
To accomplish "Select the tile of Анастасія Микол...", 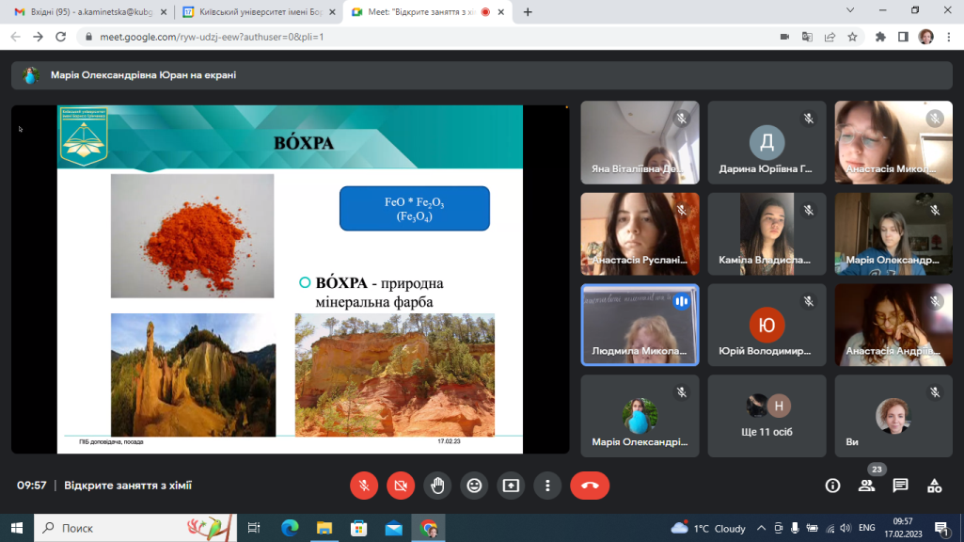I will (x=893, y=143).
